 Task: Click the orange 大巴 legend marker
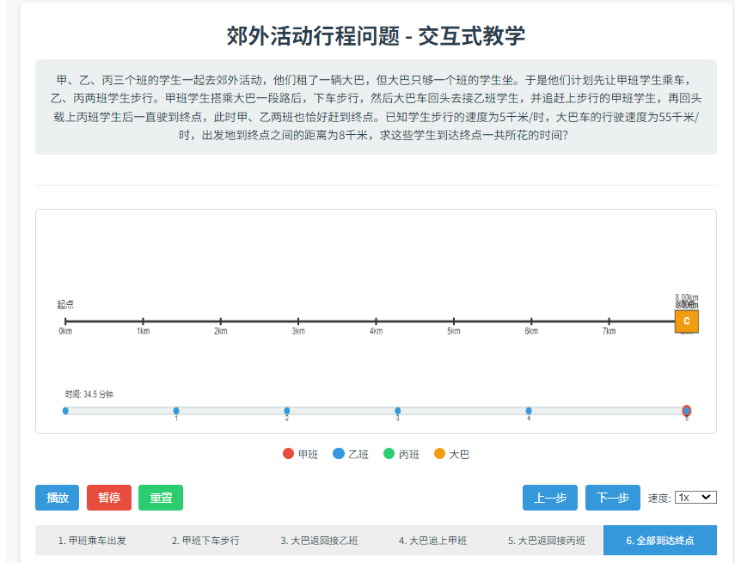pyautogui.click(x=440, y=453)
